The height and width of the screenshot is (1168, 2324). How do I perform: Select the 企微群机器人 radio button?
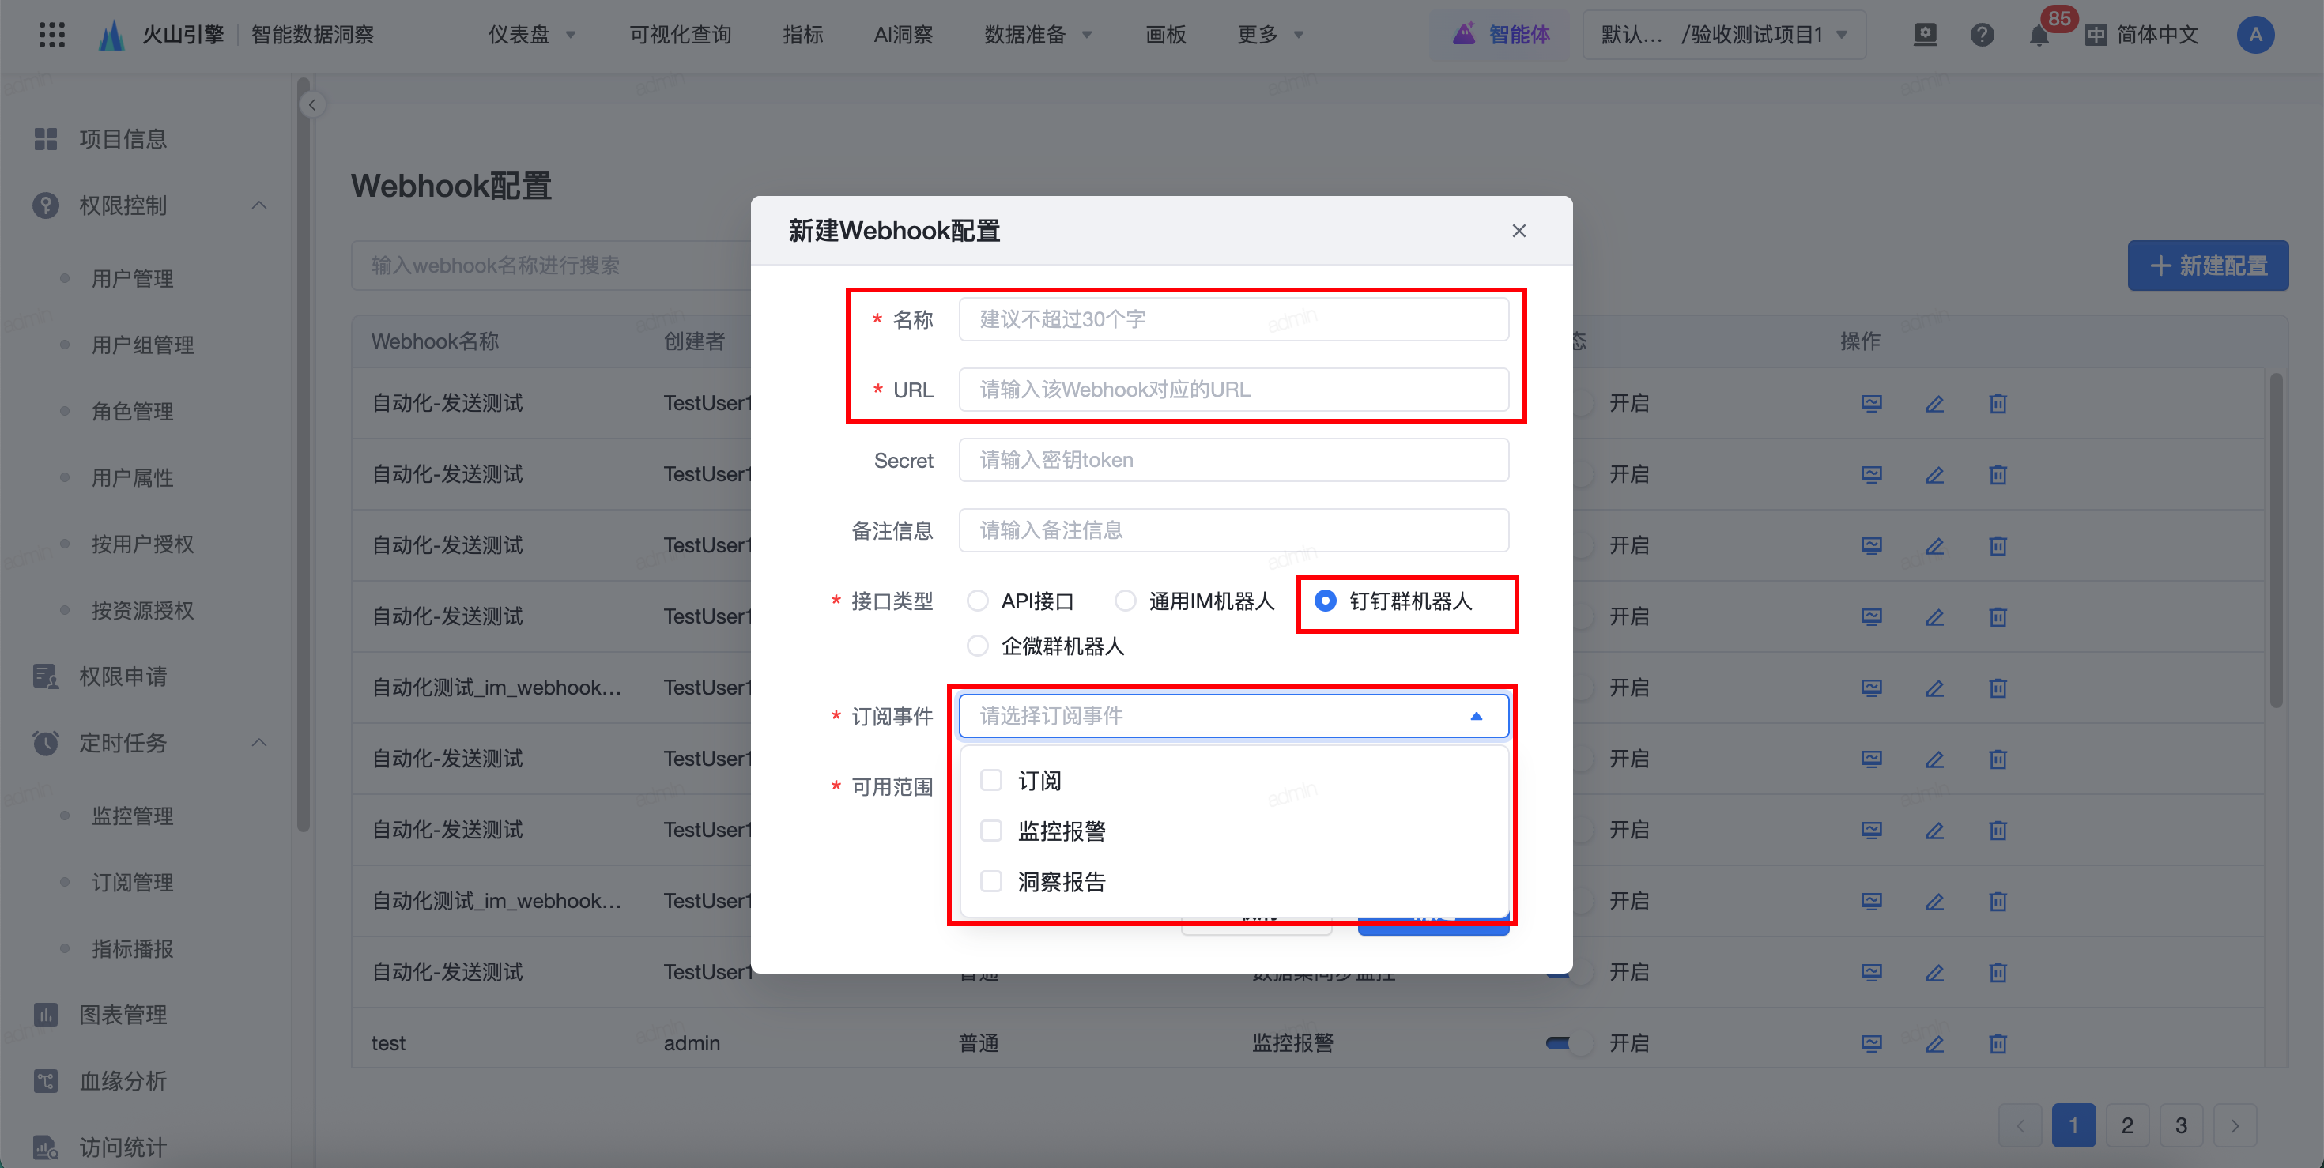point(977,646)
